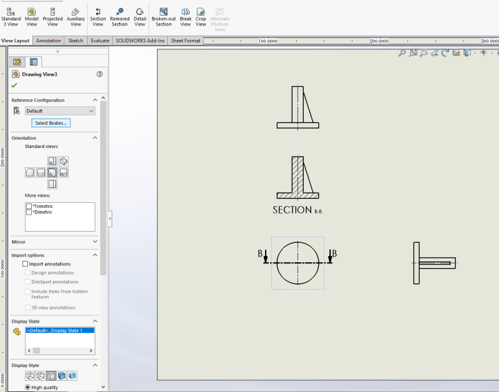
Task: Click the panel collapse handle on splitter
Action: pos(110,218)
